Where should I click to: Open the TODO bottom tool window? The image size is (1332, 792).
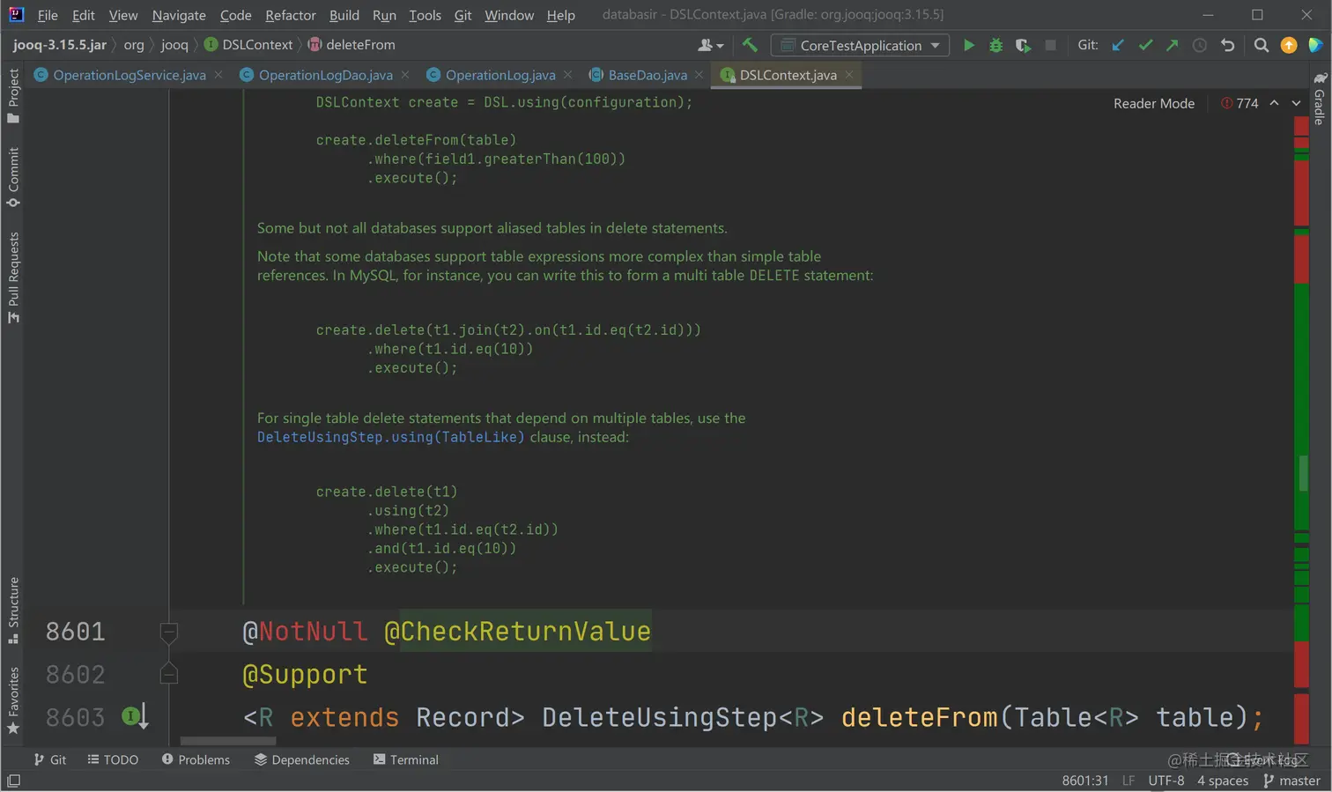pyautogui.click(x=113, y=759)
